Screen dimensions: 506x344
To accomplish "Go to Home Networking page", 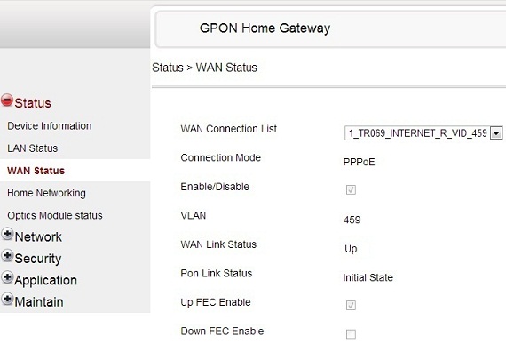I will (x=46, y=193).
